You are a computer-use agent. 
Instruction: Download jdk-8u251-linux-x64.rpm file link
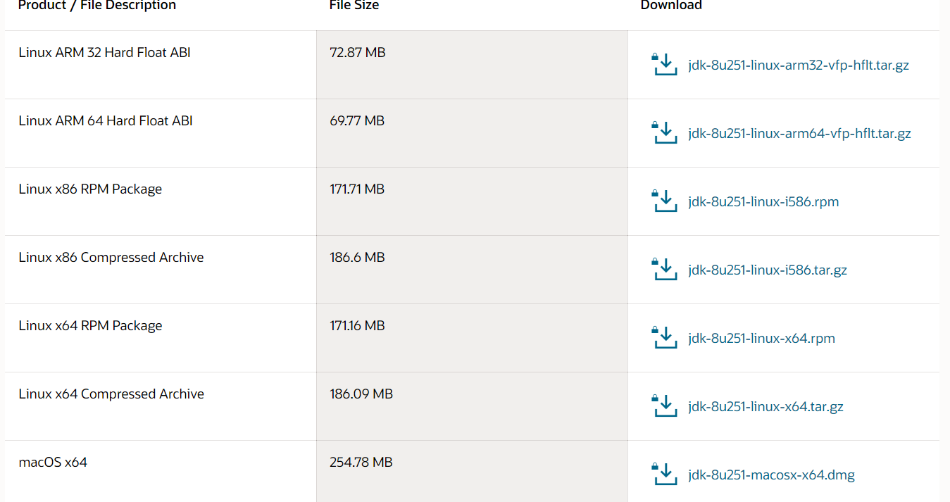click(x=761, y=339)
